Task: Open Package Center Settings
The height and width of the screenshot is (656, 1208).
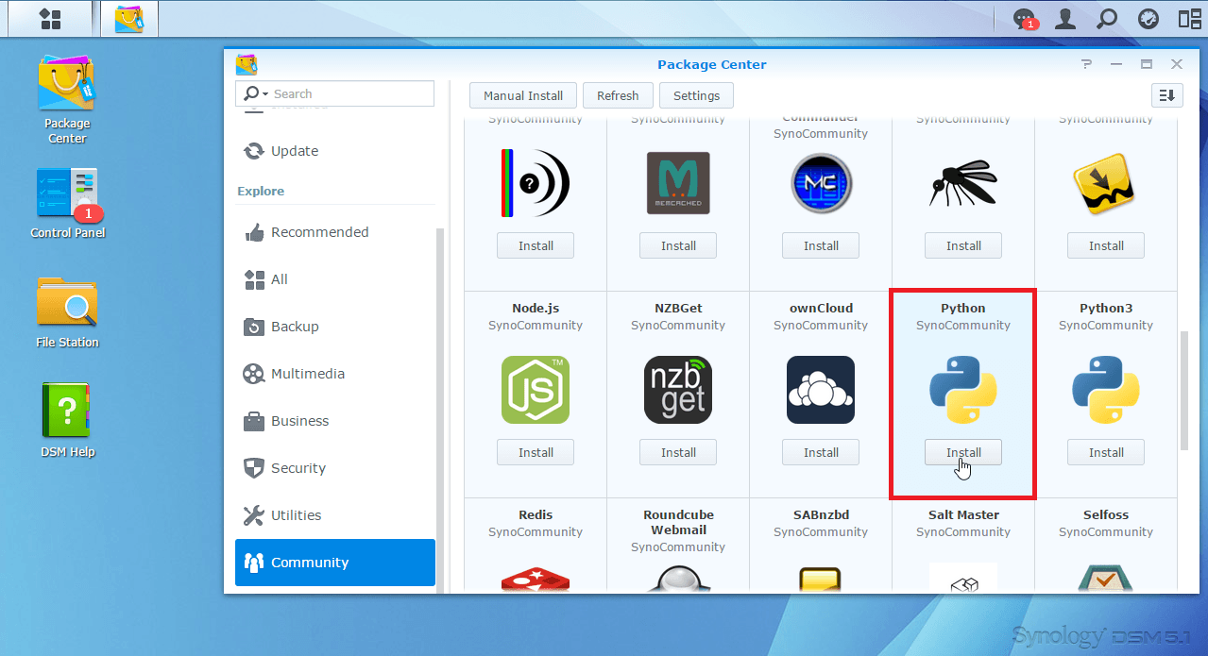Action: [696, 95]
